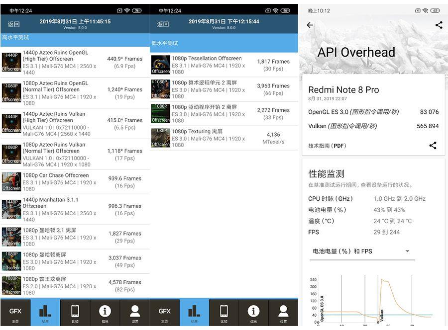Tap the share icon beside 技术指南 (PDF)
448x330 pixels.
[x=433, y=145]
